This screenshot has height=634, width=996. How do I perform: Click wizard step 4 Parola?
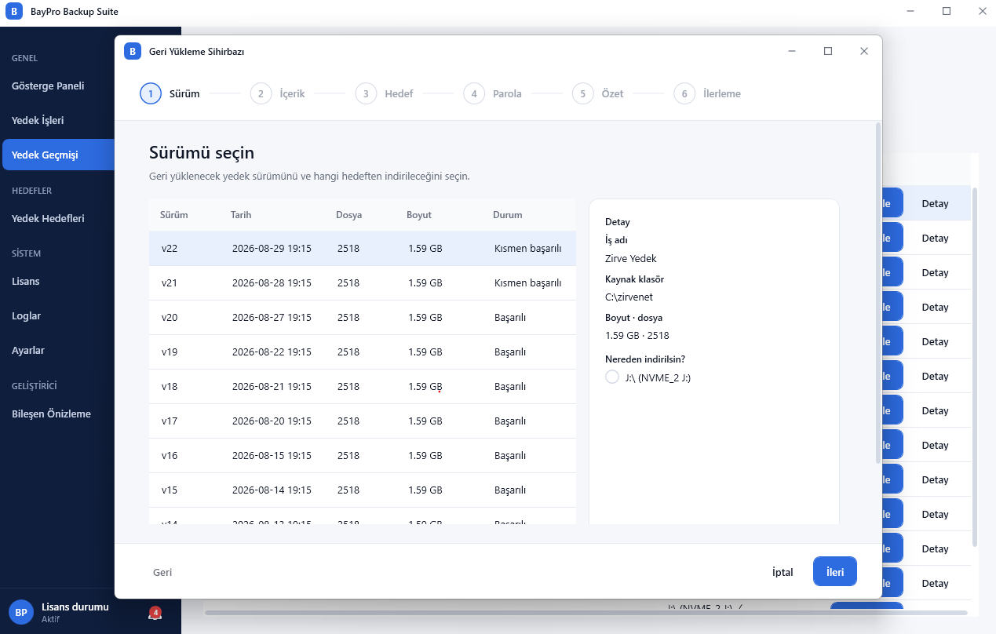click(492, 94)
